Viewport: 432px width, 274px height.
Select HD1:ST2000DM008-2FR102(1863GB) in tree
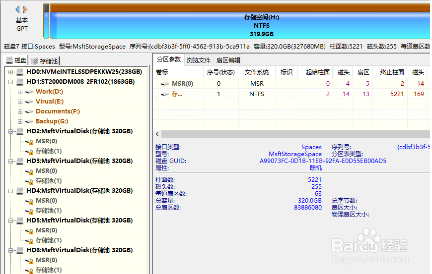80,82
